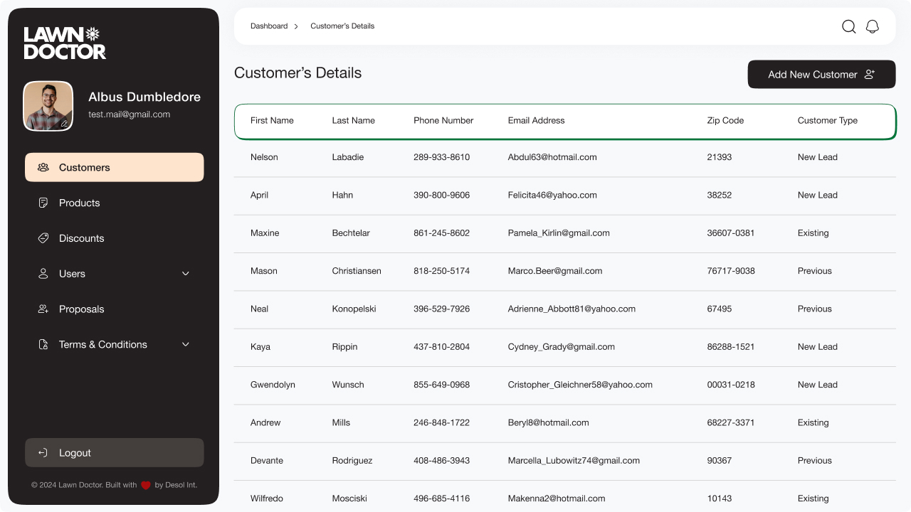The height and width of the screenshot is (512, 911).
Task: Click the Discounts tag icon in sidebar
Action: 43,238
